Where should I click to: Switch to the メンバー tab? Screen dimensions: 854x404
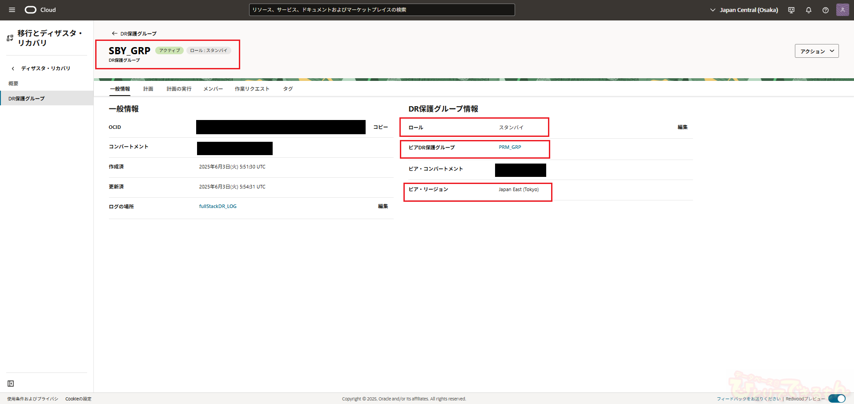[x=213, y=89]
